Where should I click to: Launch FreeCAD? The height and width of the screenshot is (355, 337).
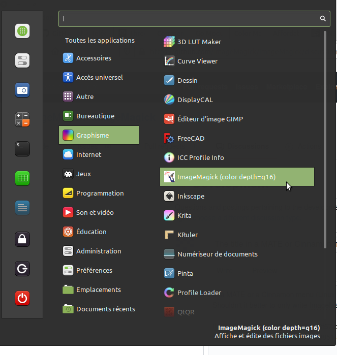(x=237, y=138)
